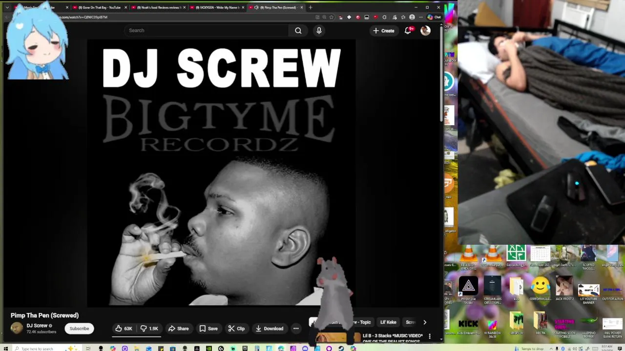Subscribe to DJ Screw channel
The width and height of the screenshot is (625, 351).
click(x=79, y=329)
